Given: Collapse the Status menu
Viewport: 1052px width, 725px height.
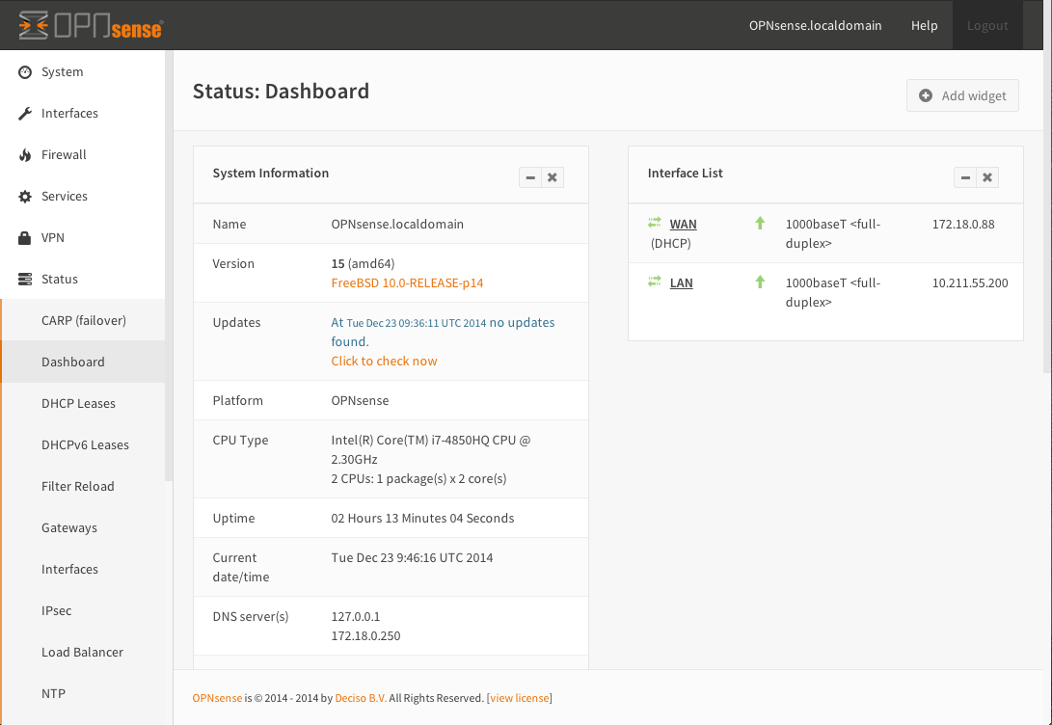Looking at the screenshot, I should click(83, 279).
